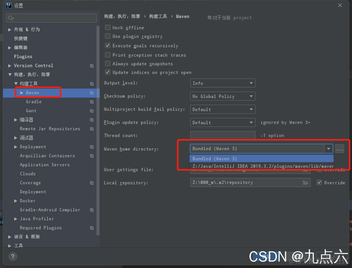Click 构建, 执行, 部署 breadcrumb item

(x=122, y=17)
